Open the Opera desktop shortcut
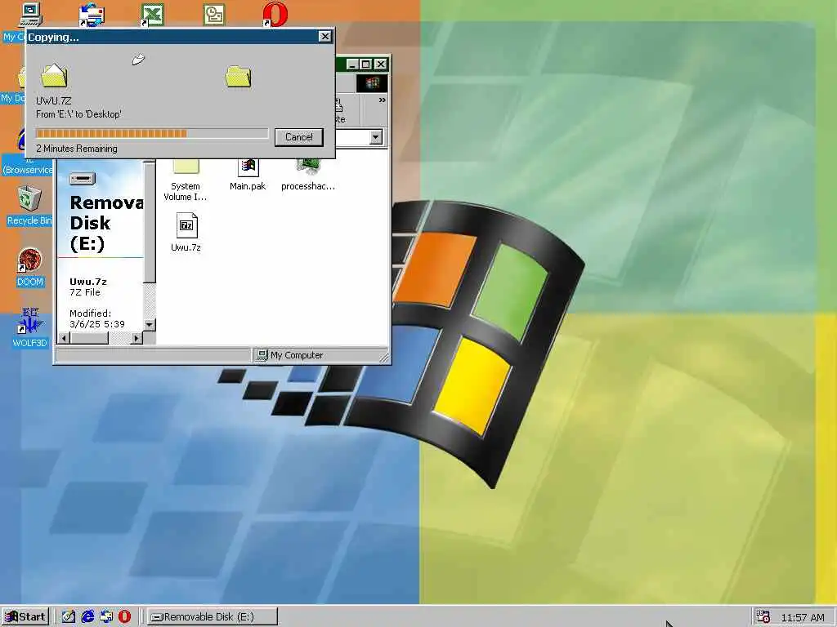837x627 pixels. click(275, 15)
